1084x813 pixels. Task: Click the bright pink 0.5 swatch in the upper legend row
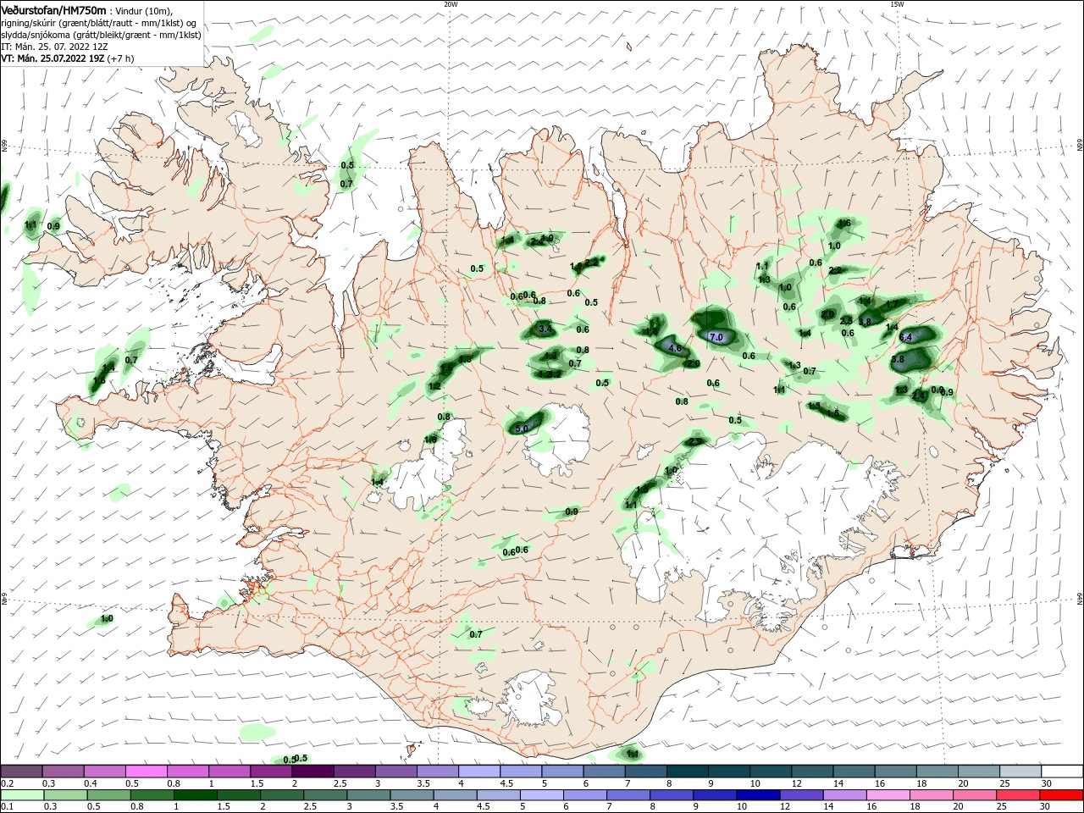146,772
